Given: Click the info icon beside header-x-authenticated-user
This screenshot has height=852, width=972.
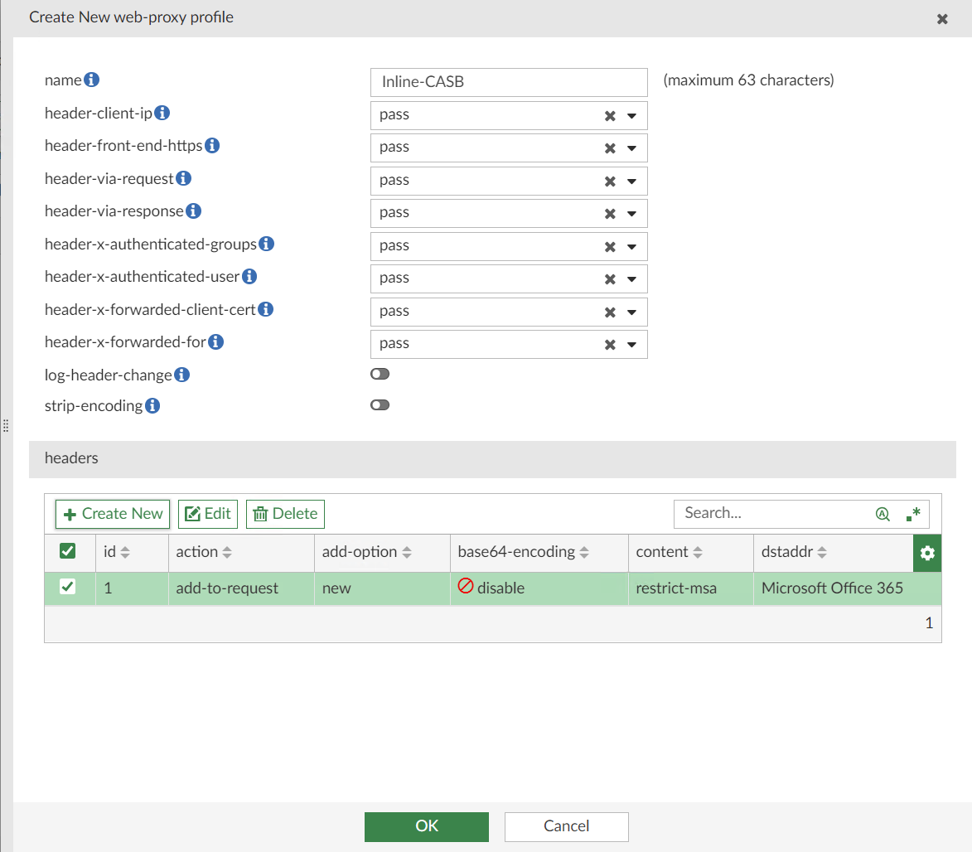Looking at the screenshot, I should (249, 276).
